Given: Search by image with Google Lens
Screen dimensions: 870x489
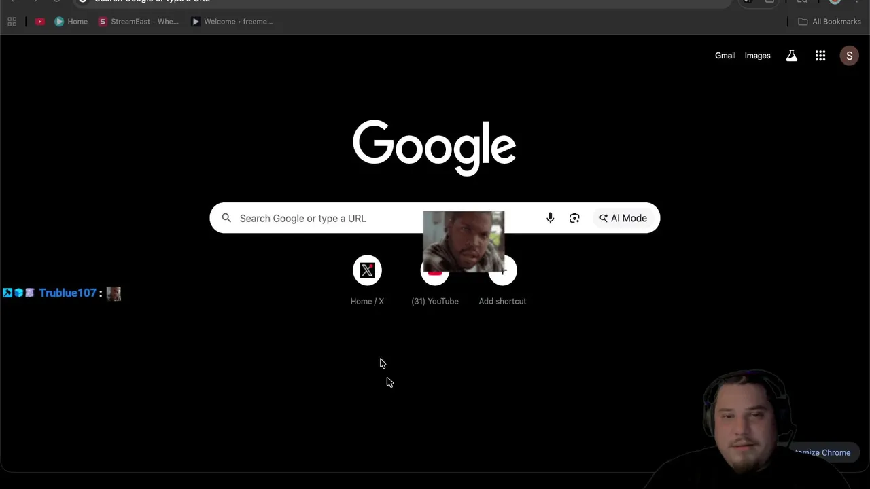Looking at the screenshot, I should [x=574, y=218].
